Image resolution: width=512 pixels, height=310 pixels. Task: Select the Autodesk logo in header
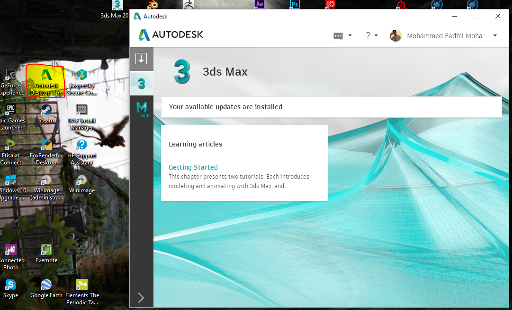click(171, 34)
